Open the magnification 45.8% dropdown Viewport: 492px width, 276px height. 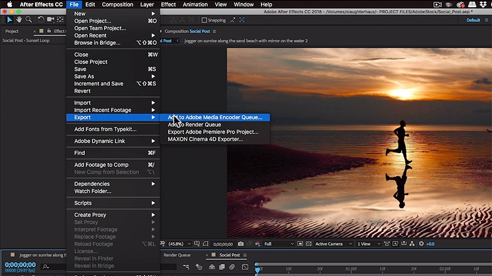179,244
